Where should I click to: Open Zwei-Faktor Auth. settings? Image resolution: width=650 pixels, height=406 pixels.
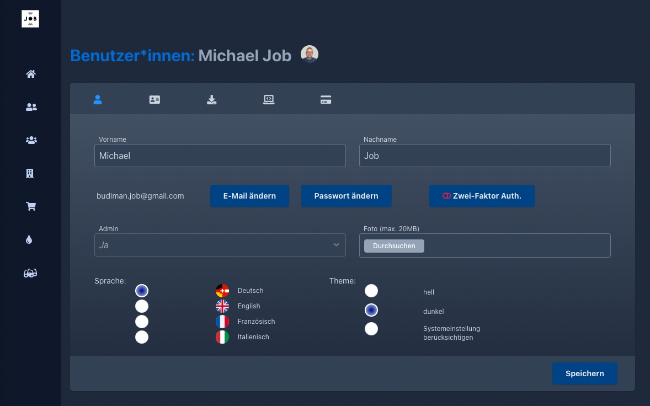click(482, 196)
